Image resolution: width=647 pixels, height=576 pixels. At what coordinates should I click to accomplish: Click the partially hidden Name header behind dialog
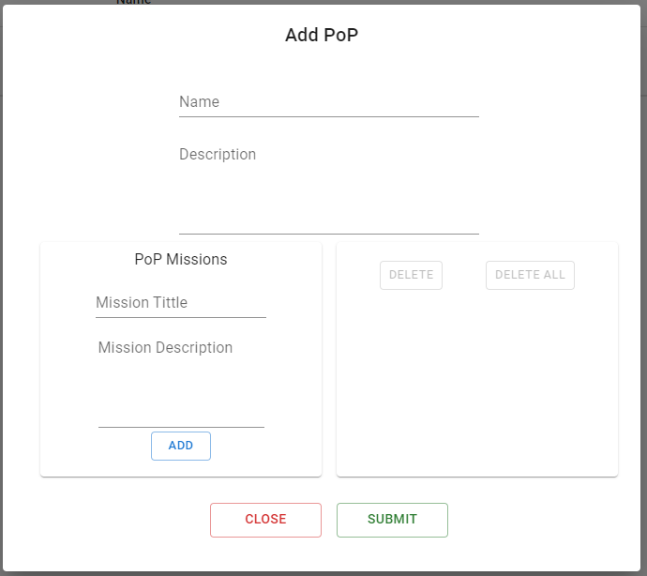[134, 2]
